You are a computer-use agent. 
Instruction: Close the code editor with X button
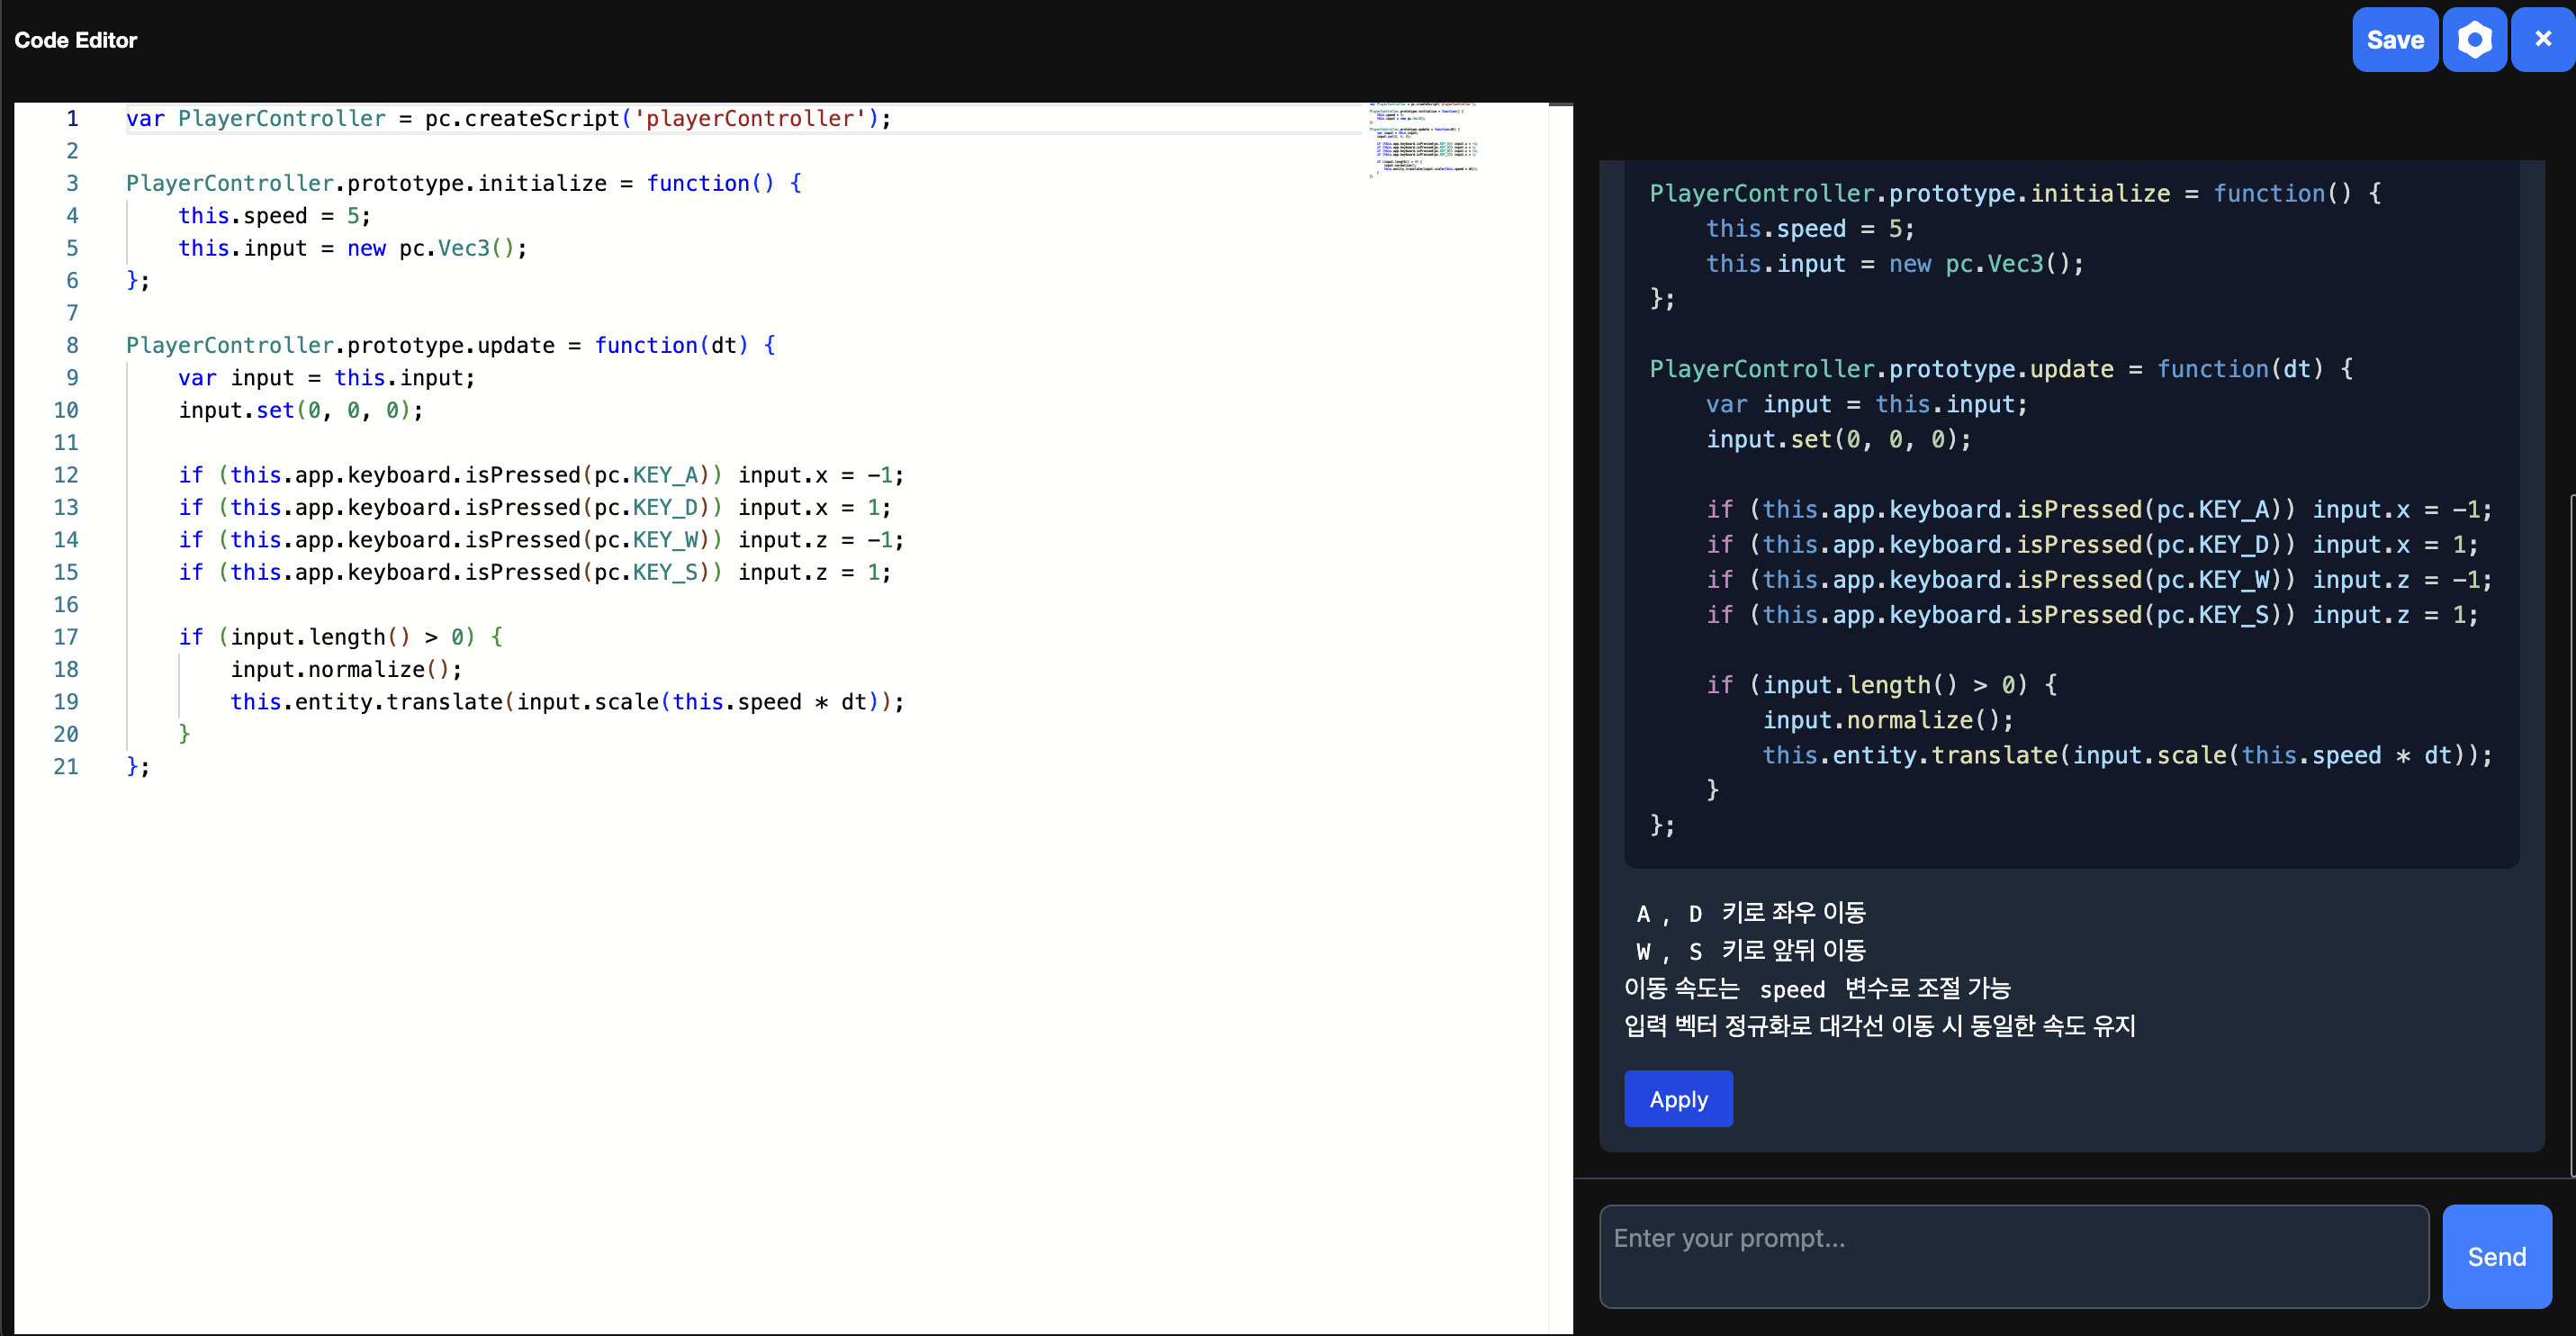2542,40
